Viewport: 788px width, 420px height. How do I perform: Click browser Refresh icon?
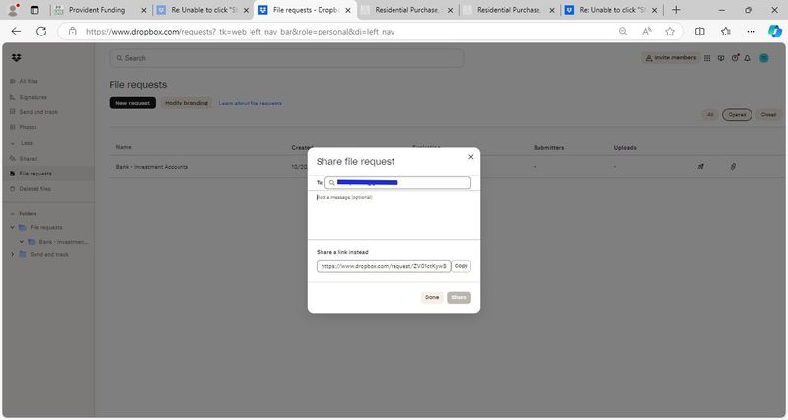coord(41,32)
